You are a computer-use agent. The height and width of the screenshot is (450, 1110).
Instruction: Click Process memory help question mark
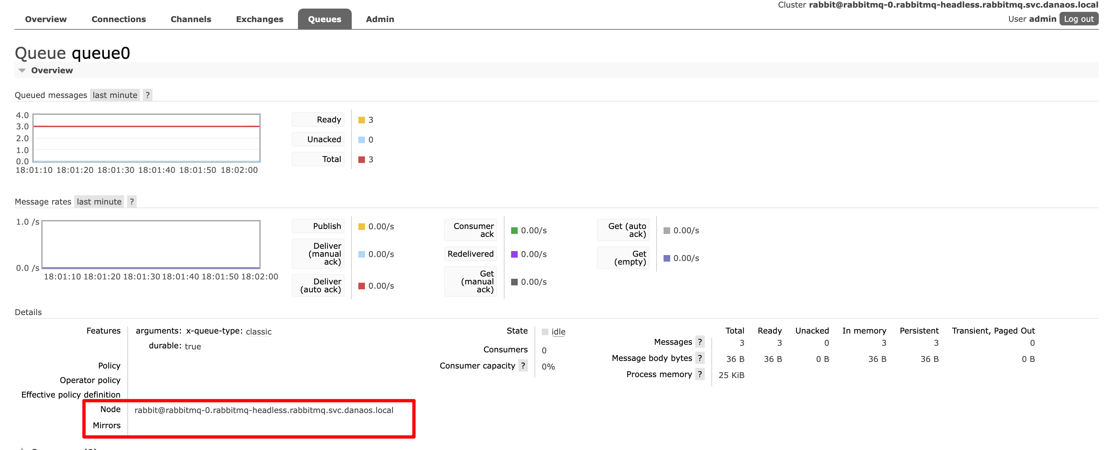point(699,374)
